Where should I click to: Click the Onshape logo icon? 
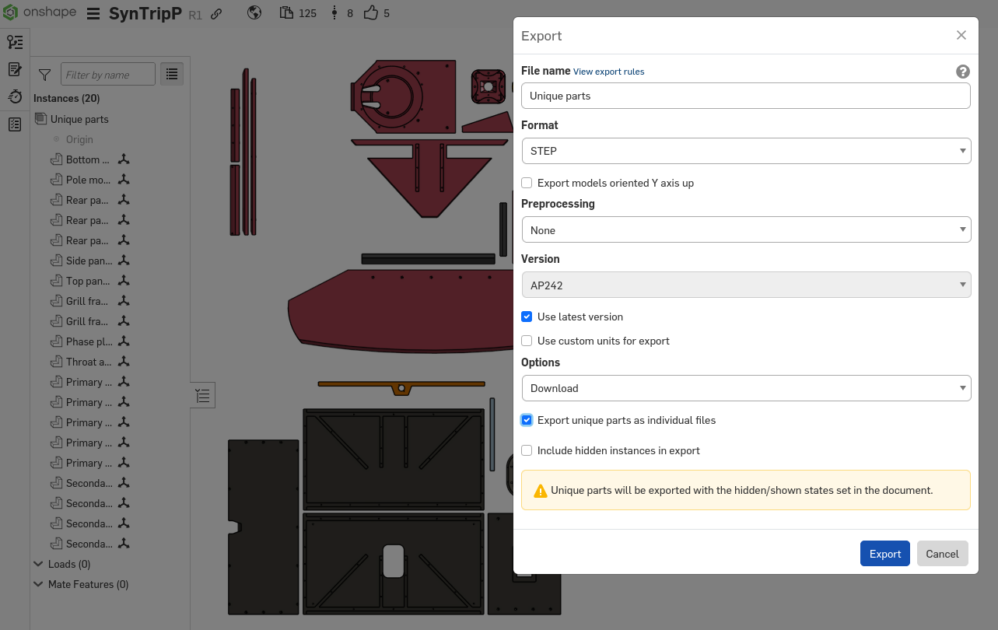[10, 13]
